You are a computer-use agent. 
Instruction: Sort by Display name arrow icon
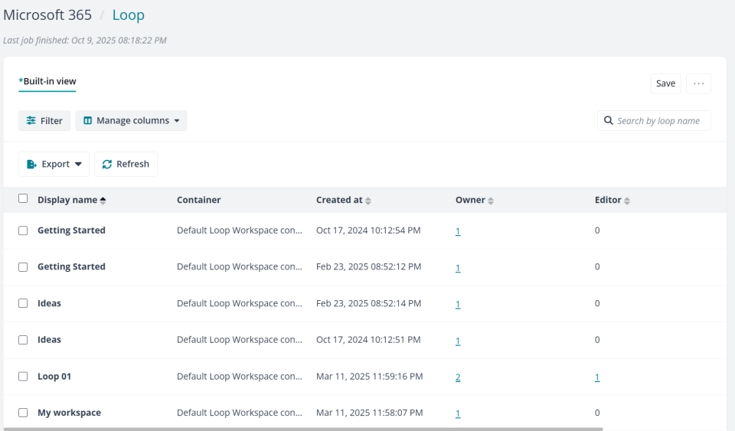103,201
